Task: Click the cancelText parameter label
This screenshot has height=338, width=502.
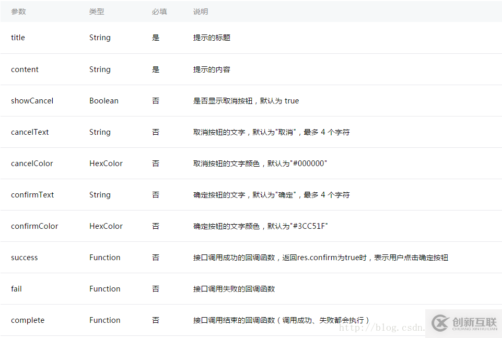Action: coord(30,132)
